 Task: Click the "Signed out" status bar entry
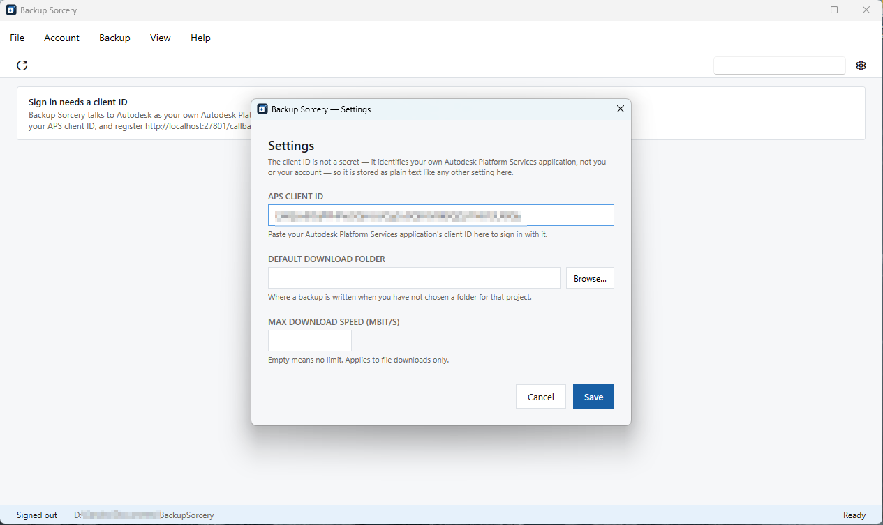pyautogui.click(x=37, y=515)
